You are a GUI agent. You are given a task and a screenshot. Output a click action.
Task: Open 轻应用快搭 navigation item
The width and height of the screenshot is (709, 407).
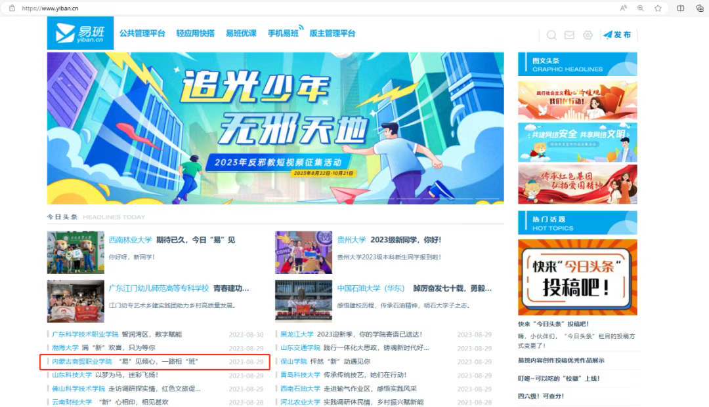point(196,33)
